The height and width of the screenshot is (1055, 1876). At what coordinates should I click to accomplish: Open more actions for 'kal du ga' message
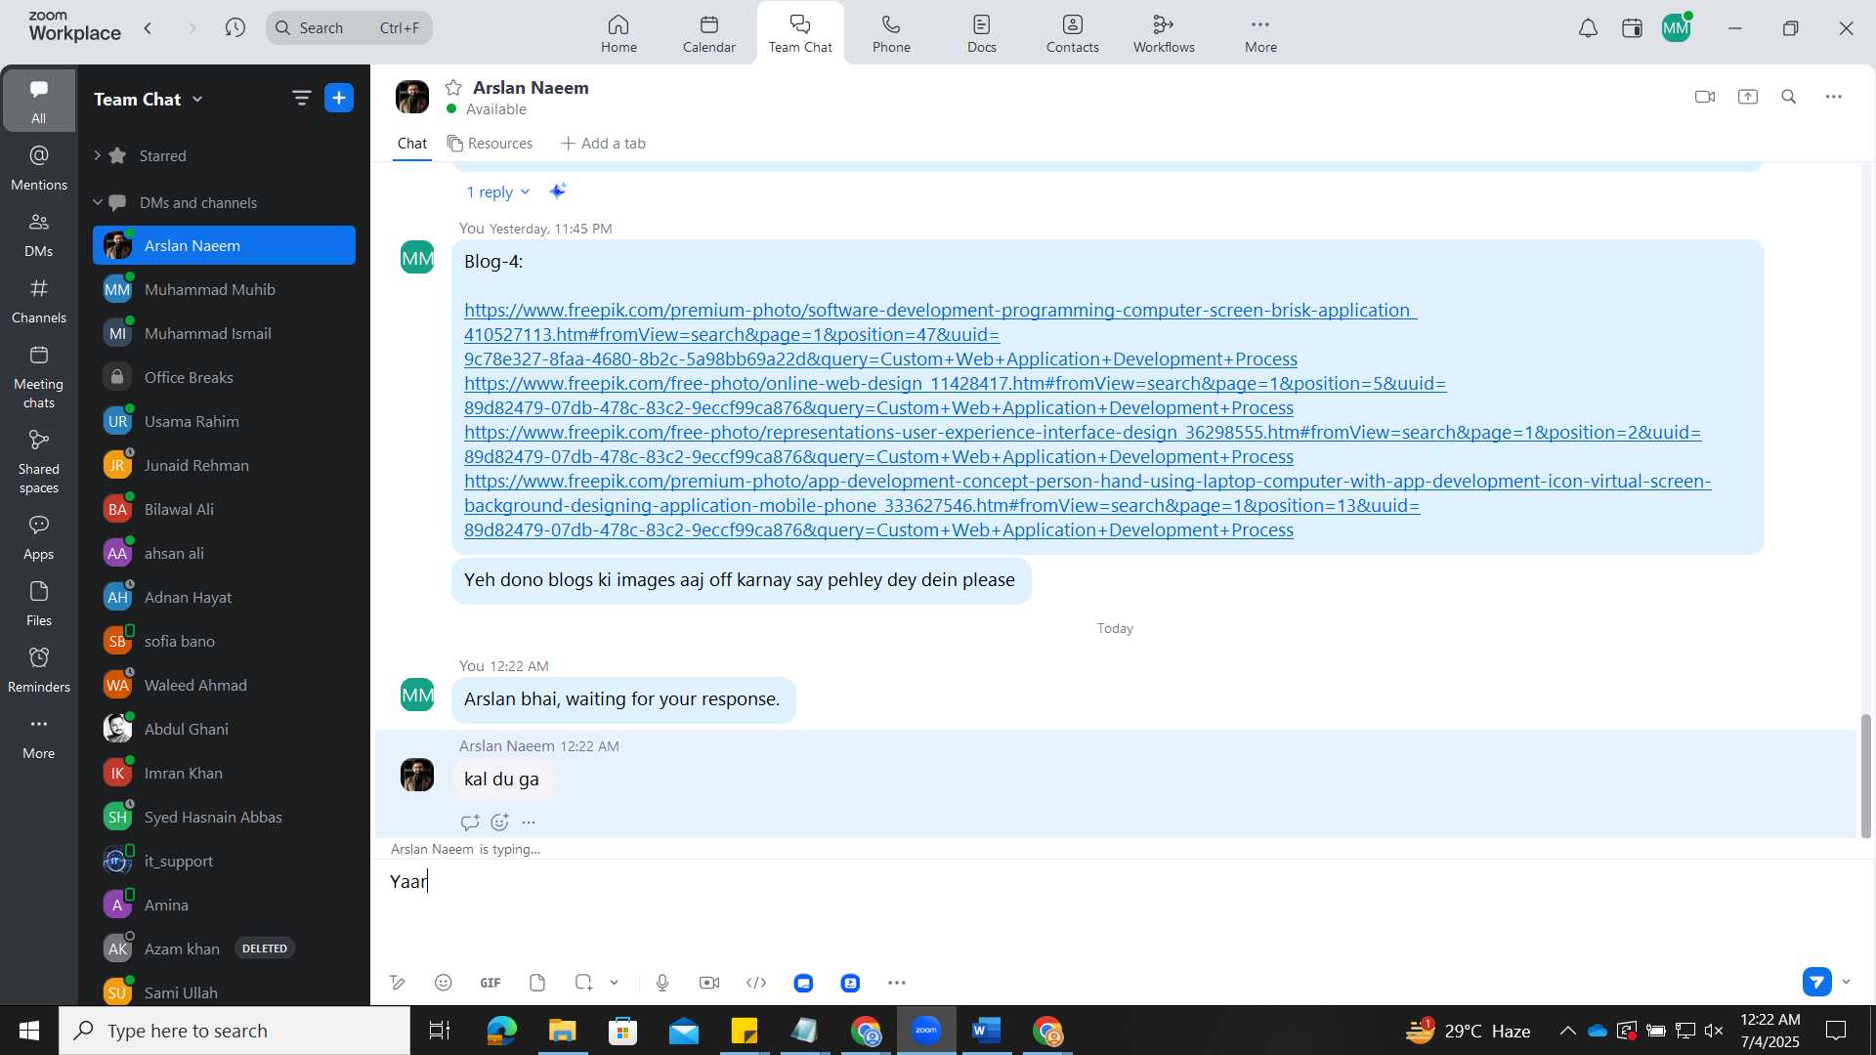pyautogui.click(x=529, y=823)
